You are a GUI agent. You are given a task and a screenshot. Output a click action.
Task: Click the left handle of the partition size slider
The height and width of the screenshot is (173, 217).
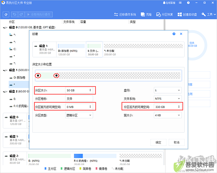pos(38,76)
